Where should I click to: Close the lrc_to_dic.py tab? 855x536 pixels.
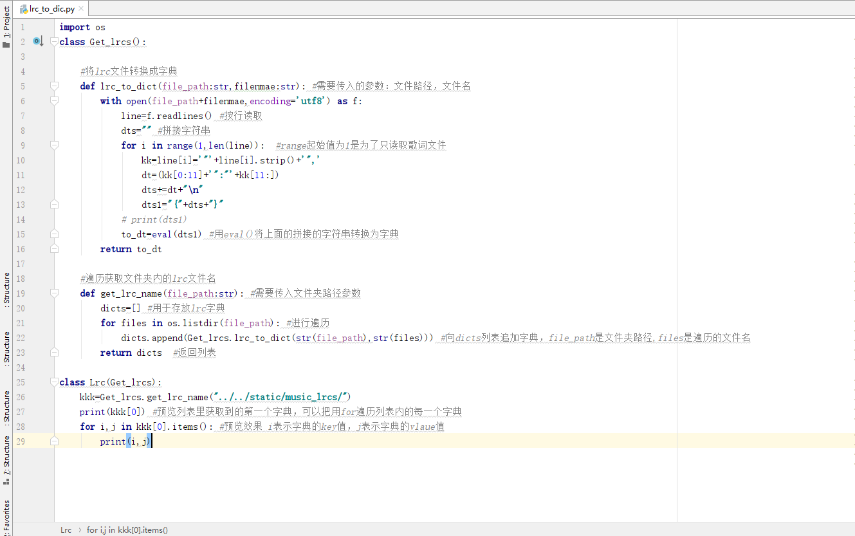point(80,9)
